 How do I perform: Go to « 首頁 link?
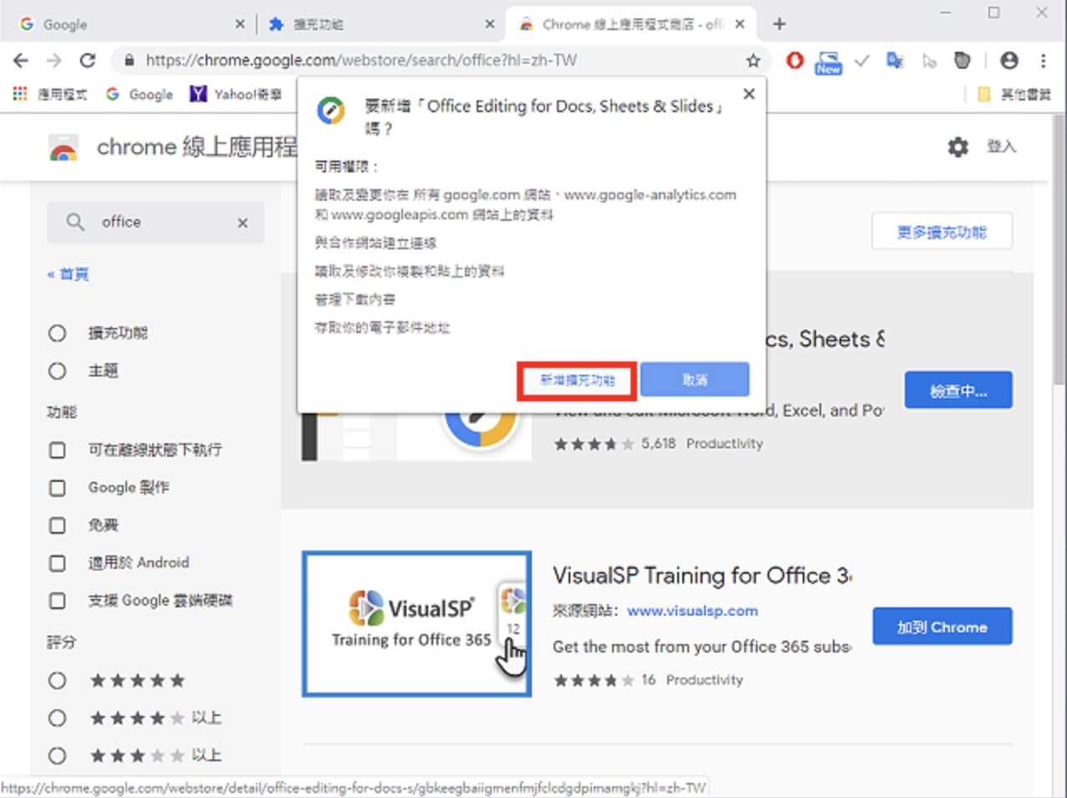coord(69,274)
